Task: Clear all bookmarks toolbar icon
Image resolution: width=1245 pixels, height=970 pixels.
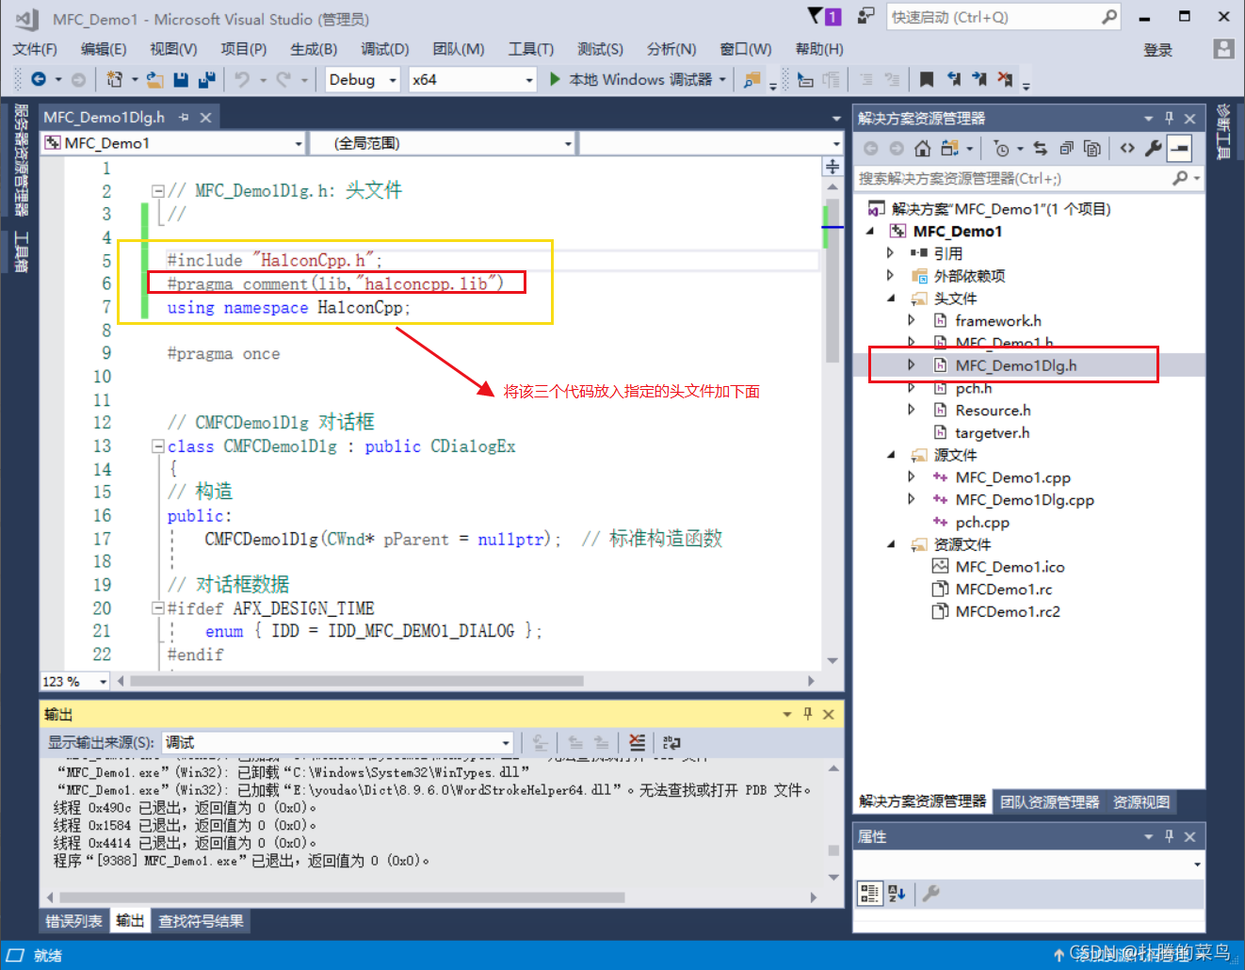Action: tap(1005, 80)
